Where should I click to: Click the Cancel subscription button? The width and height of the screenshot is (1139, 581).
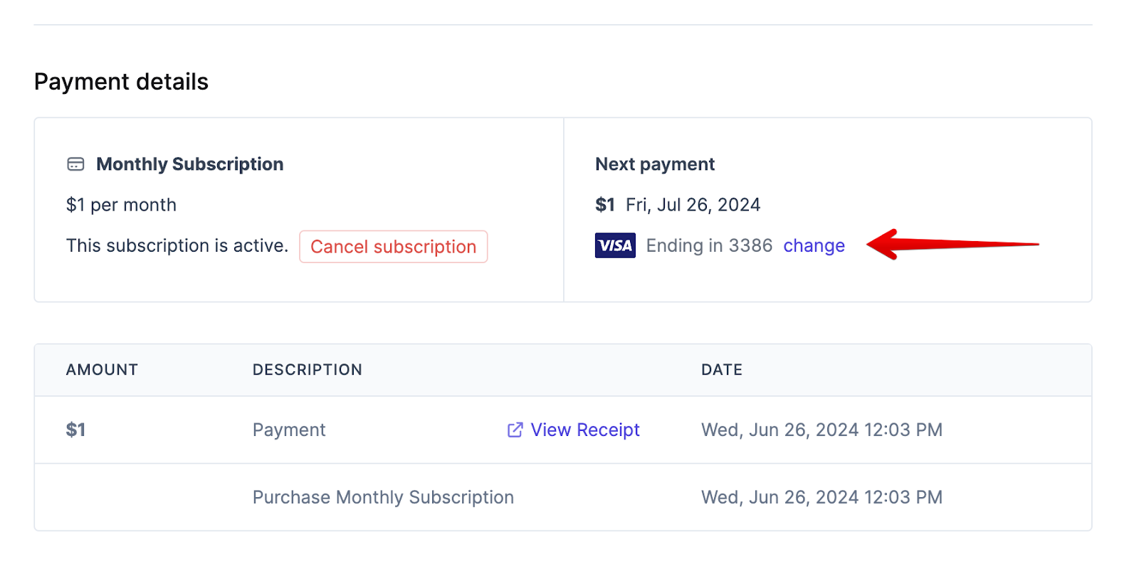(x=393, y=247)
